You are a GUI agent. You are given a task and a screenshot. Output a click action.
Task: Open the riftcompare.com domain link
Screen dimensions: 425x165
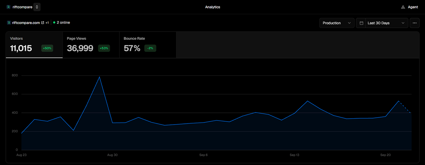click(x=26, y=23)
